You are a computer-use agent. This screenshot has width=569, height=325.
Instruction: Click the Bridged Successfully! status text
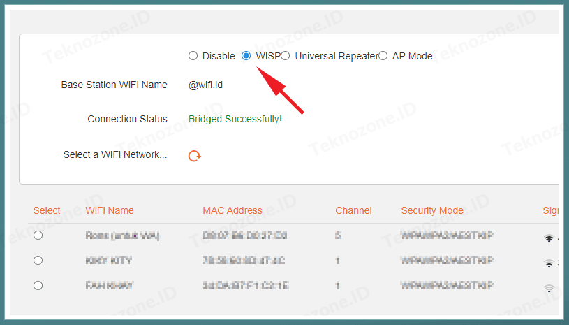pos(235,119)
